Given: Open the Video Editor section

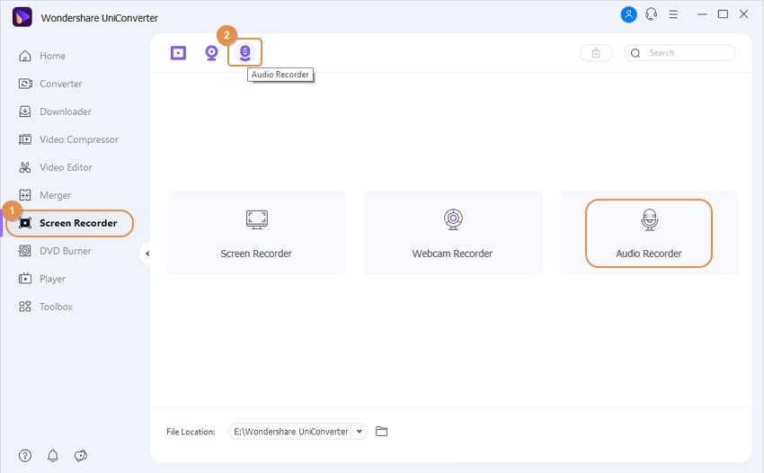Looking at the screenshot, I should (55, 167).
